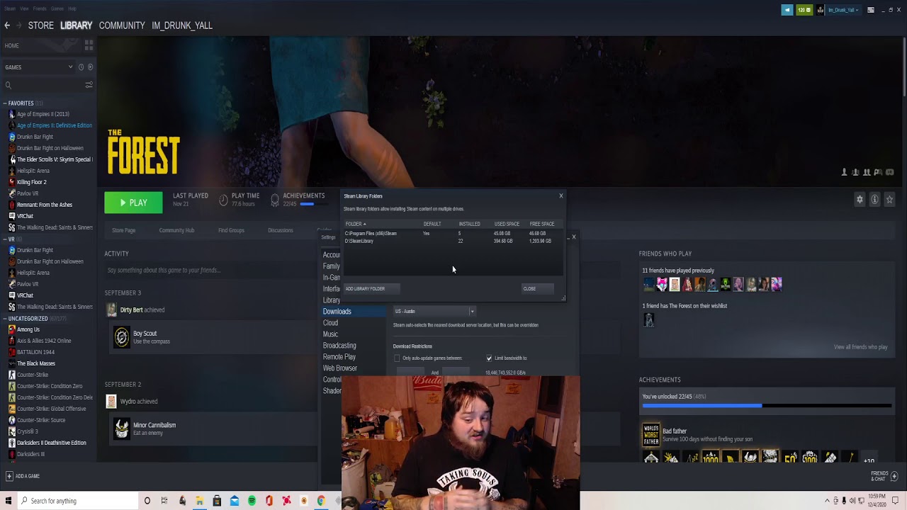Go to the Store tab

point(41,25)
